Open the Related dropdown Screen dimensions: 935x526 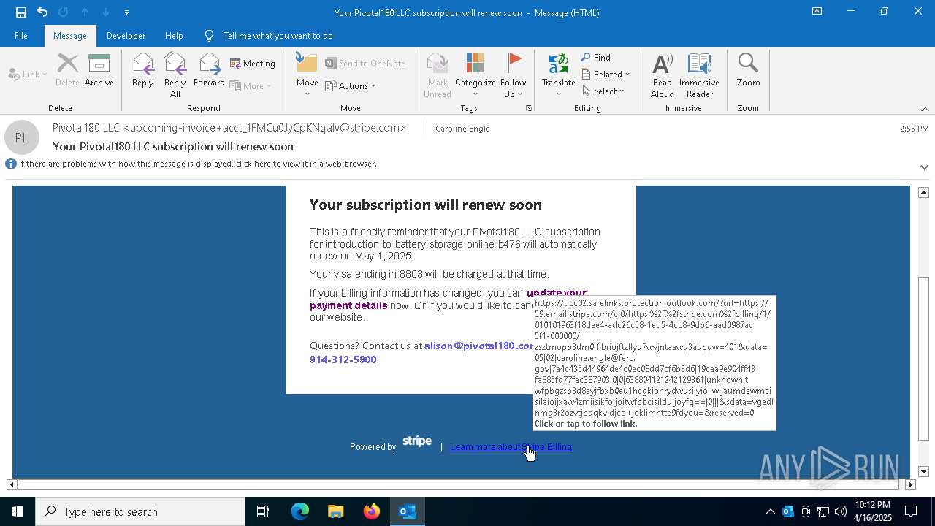click(606, 75)
